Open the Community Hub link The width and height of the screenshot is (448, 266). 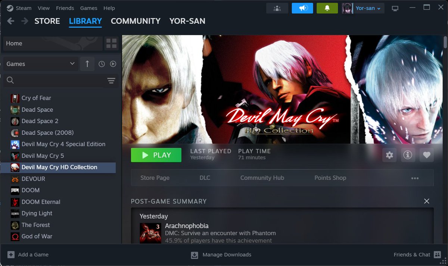coord(262,178)
